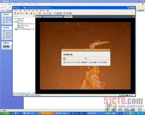
Task: Click the partition formatting progress bar
Action: [x=86, y=59]
